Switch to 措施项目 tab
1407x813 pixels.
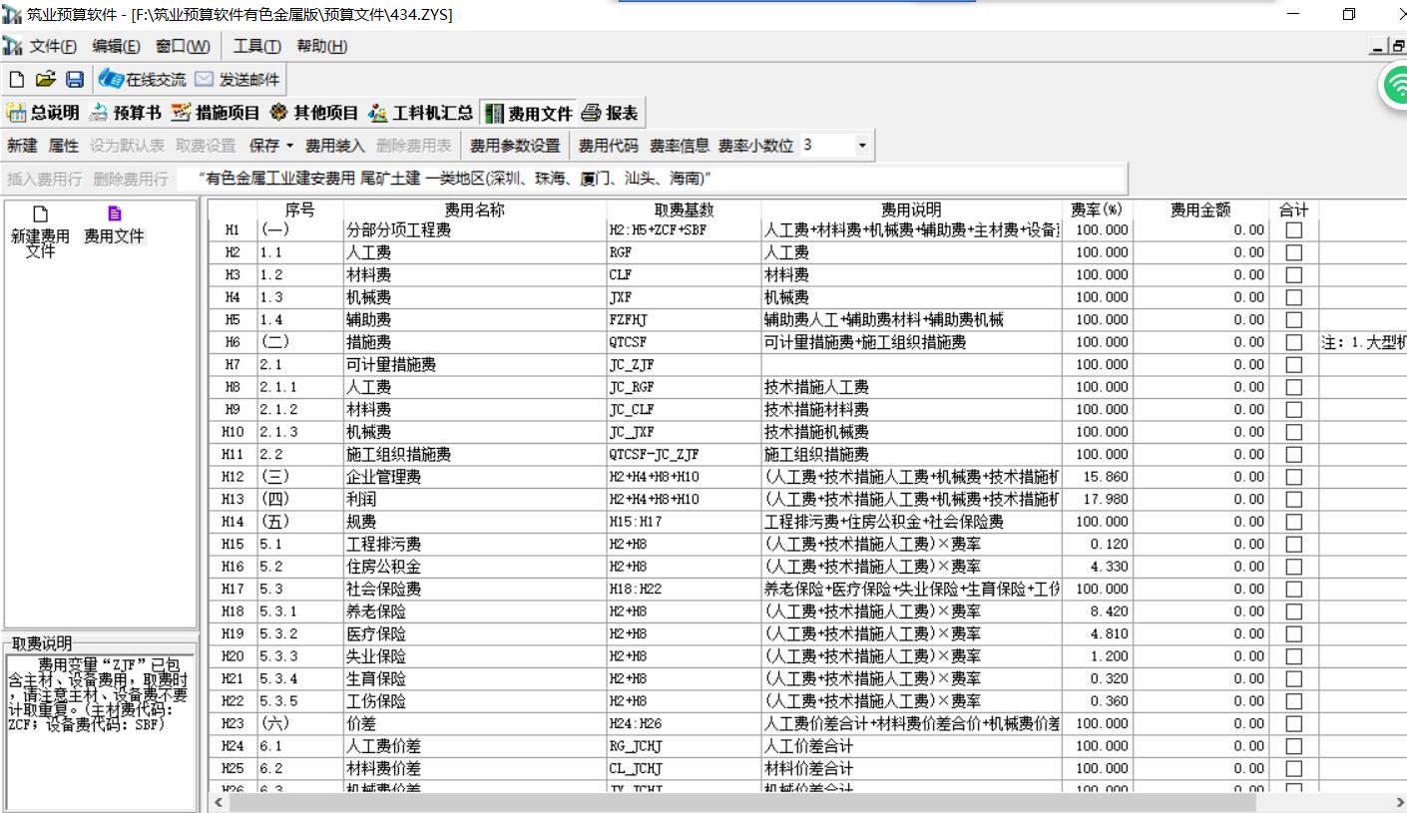216,113
